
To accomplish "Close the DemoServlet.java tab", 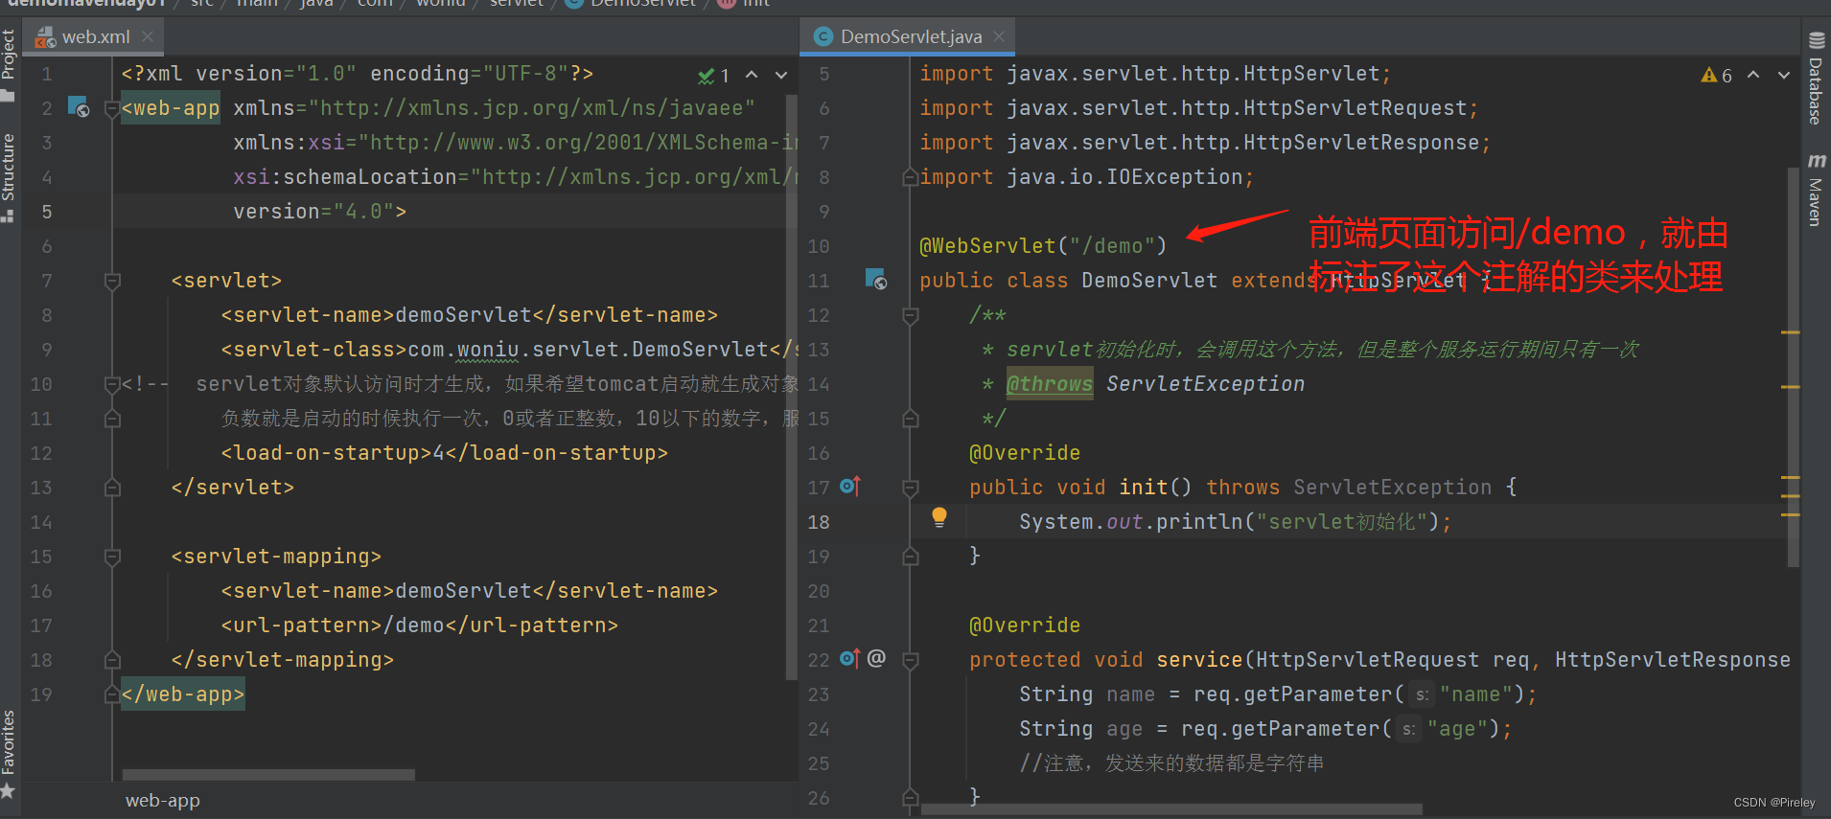I will point(999,36).
